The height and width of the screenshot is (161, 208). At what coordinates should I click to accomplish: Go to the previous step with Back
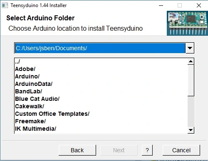tap(77, 150)
